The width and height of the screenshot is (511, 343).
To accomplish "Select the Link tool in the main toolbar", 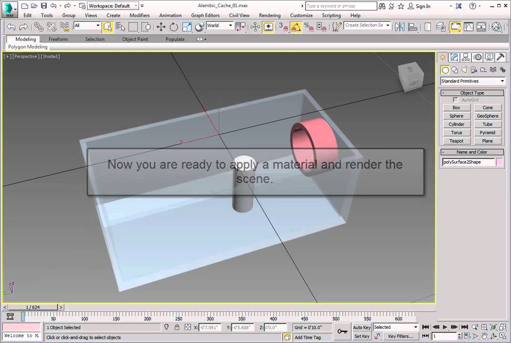I will point(39,27).
